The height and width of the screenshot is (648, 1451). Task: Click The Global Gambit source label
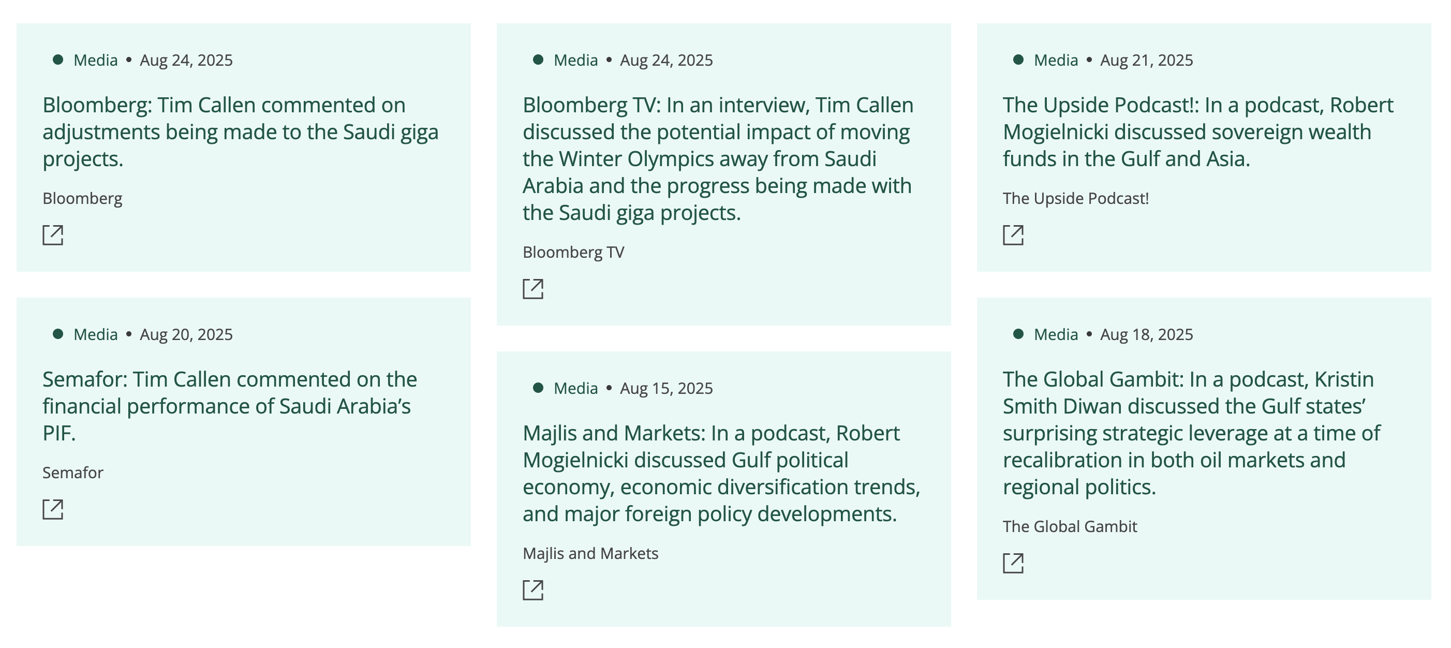pos(1069,526)
